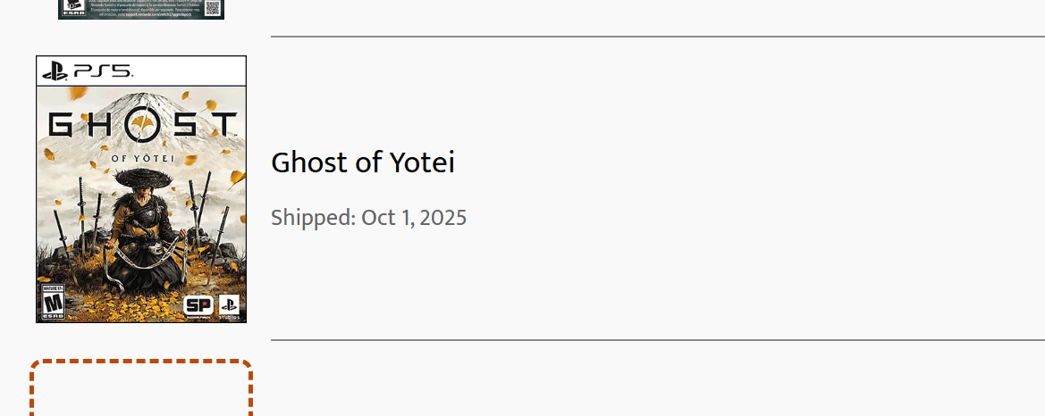Click the ESRB logo on top thumbnail
Viewport: 1045px width, 416px height.
(71, 9)
